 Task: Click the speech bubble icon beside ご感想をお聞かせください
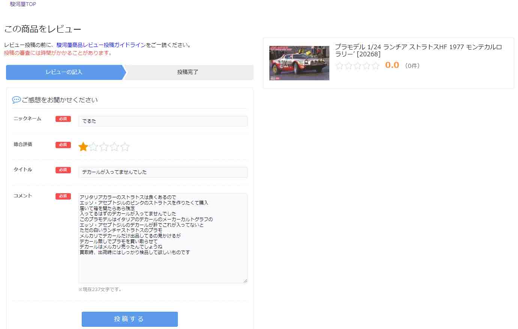click(16, 100)
